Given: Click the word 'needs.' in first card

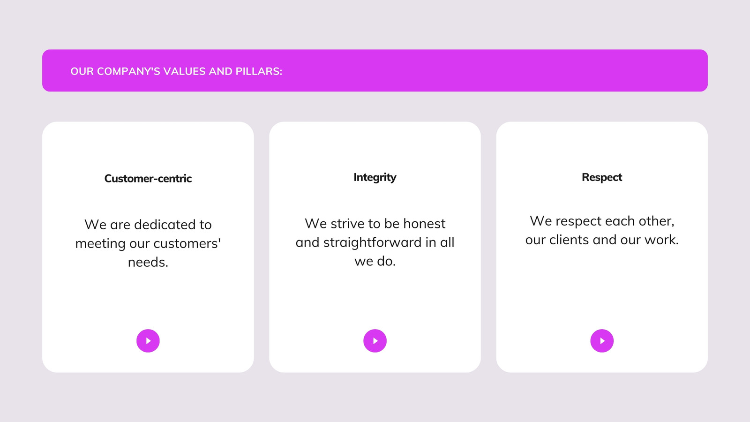Looking at the screenshot, I should (148, 263).
